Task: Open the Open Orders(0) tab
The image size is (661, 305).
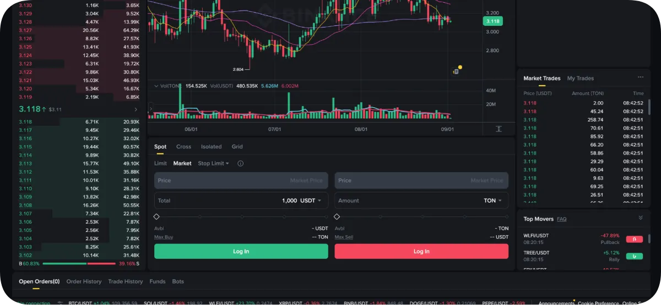Action: pyautogui.click(x=39, y=281)
